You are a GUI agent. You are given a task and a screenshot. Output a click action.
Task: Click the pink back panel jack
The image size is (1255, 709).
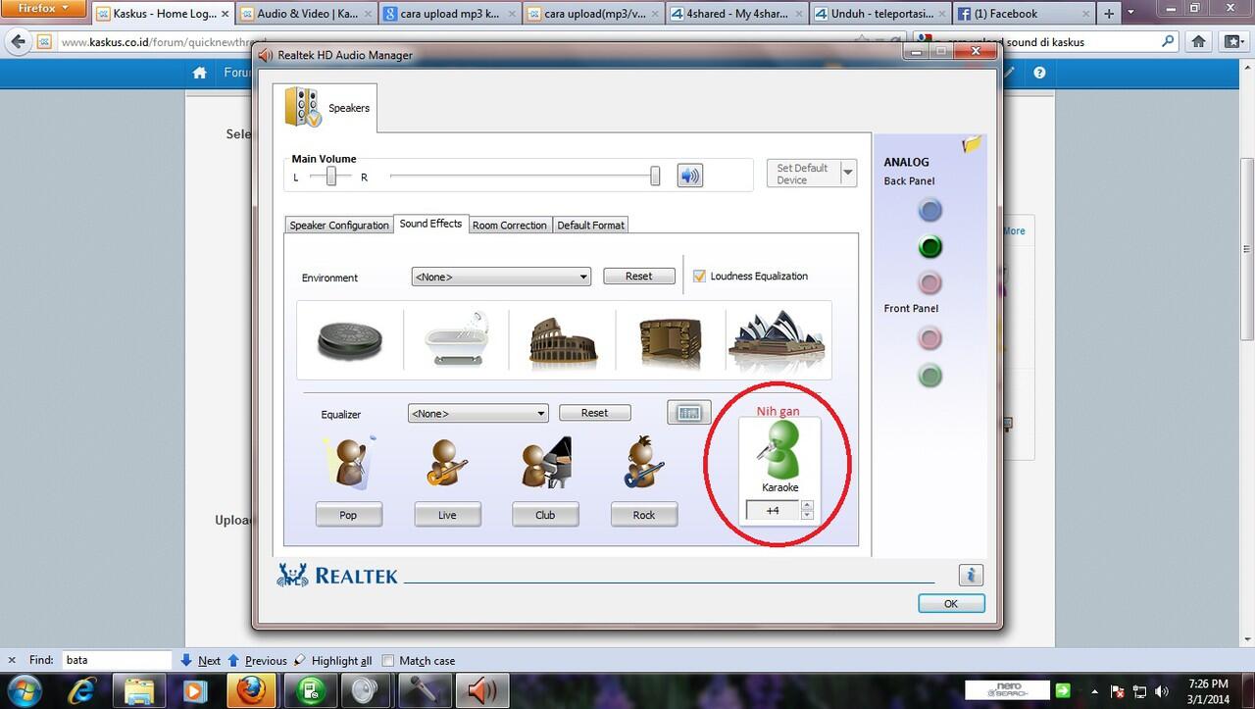[929, 283]
